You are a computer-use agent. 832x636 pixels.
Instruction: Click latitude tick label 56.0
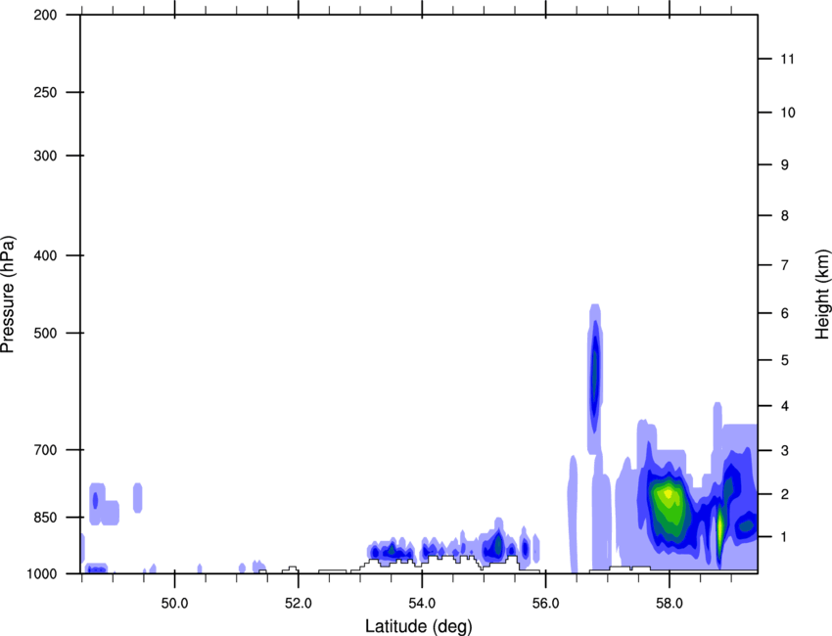point(546,604)
